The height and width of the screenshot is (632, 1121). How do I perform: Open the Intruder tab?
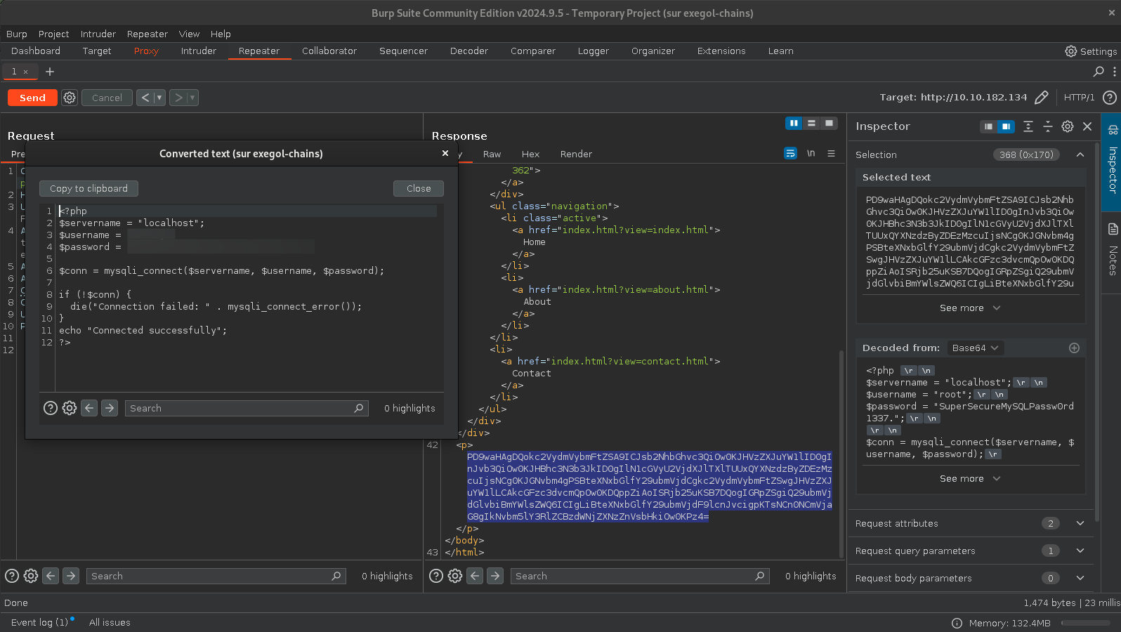[x=199, y=51]
